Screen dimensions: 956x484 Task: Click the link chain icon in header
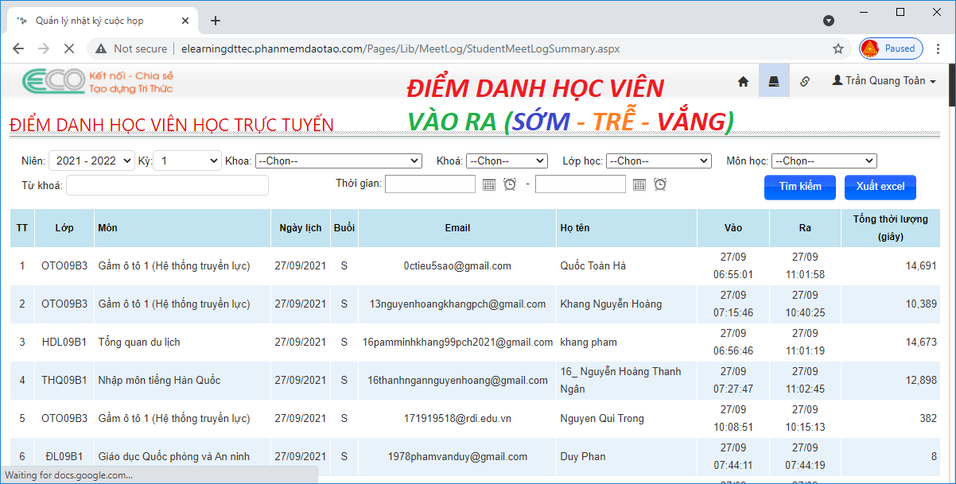point(804,81)
